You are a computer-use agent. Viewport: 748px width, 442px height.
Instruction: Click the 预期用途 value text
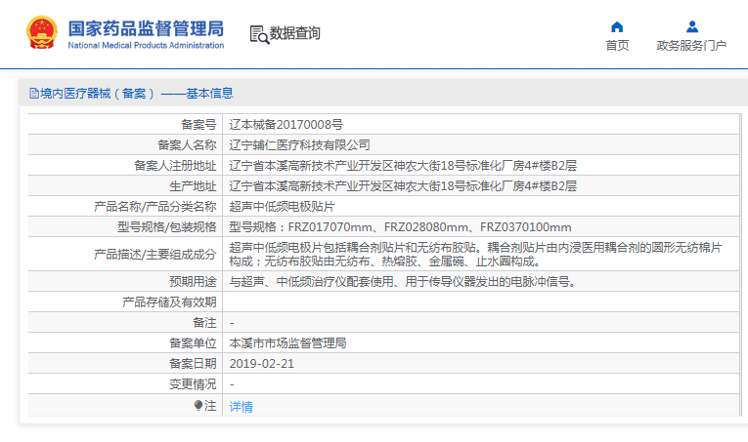(403, 282)
